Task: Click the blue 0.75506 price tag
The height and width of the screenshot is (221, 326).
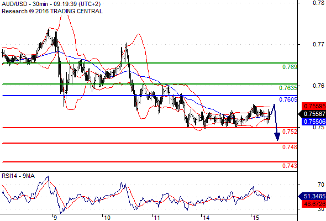Action: click(313, 122)
